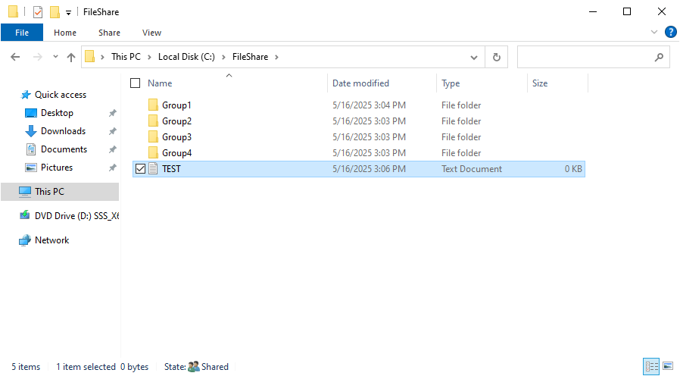Viewport: 680px width, 376px height.
Task: Open Pictures in the navigation pane
Action: (x=56, y=168)
